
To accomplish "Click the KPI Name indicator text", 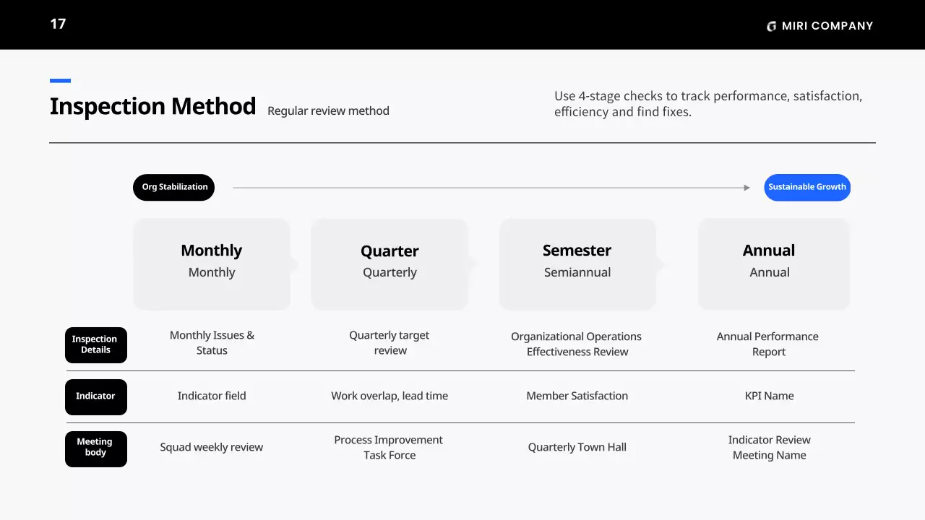I will [x=769, y=396].
